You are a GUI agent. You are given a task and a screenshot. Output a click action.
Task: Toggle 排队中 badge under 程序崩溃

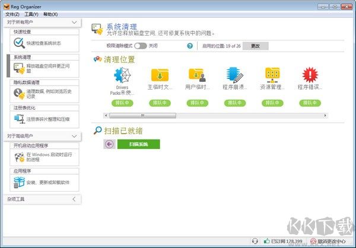tap(235, 103)
